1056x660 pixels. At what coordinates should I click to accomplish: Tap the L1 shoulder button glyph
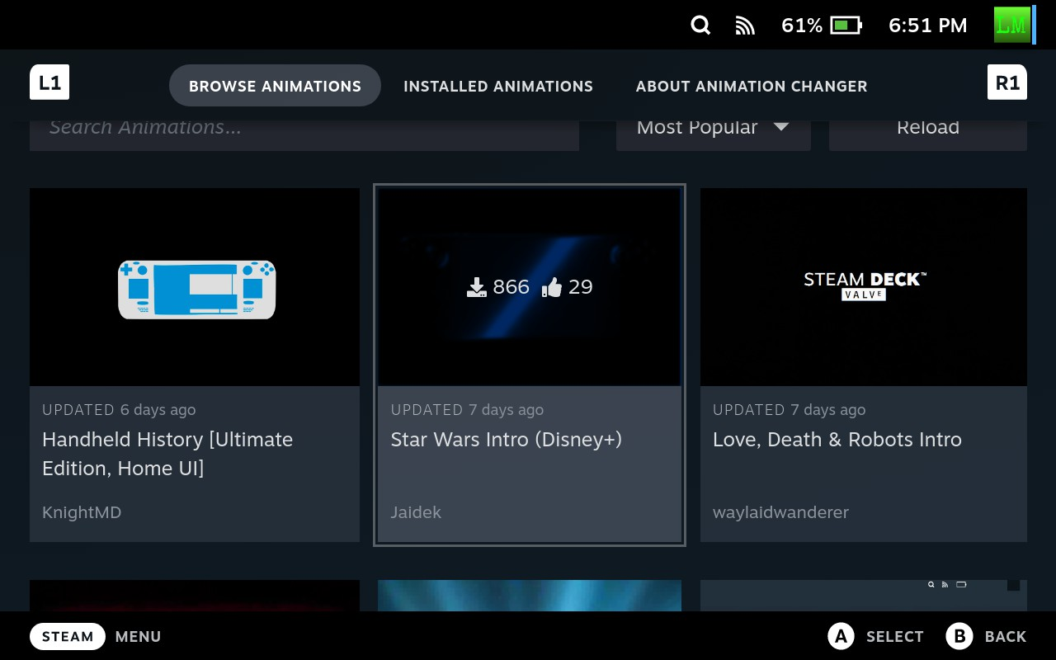[49, 82]
